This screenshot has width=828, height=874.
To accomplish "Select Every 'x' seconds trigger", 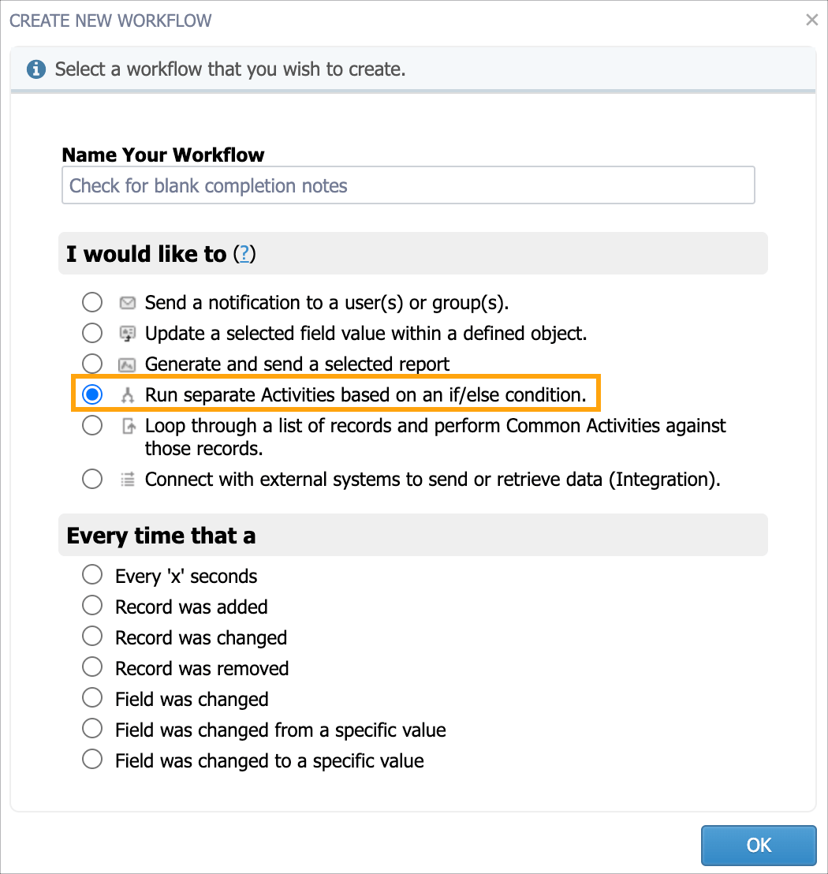I will point(92,576).
